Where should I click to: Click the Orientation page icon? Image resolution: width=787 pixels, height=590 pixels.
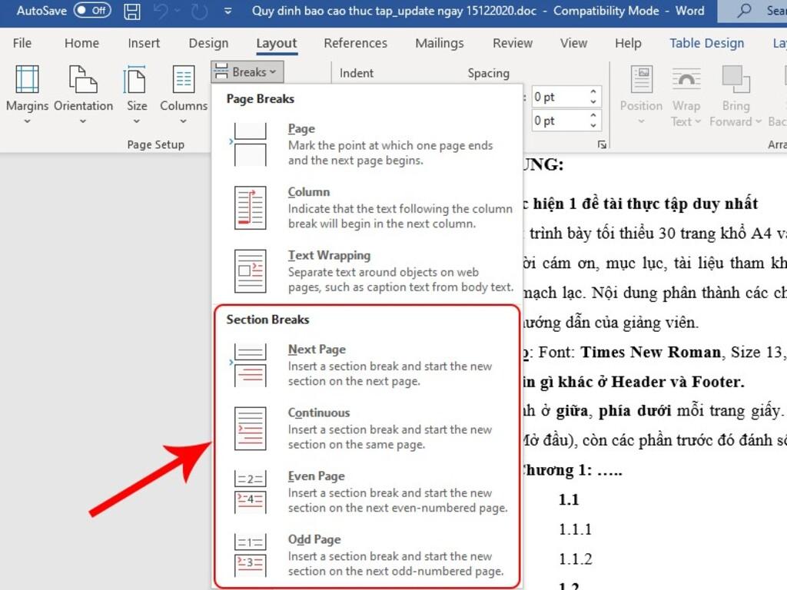(x=83, y=80)
